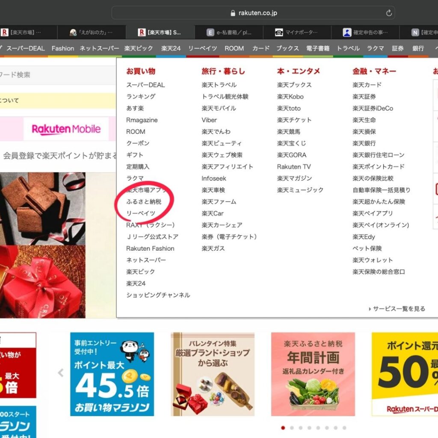Click the e-私書箱 tab favicon
438x438 pixels.
pos(210,33)
